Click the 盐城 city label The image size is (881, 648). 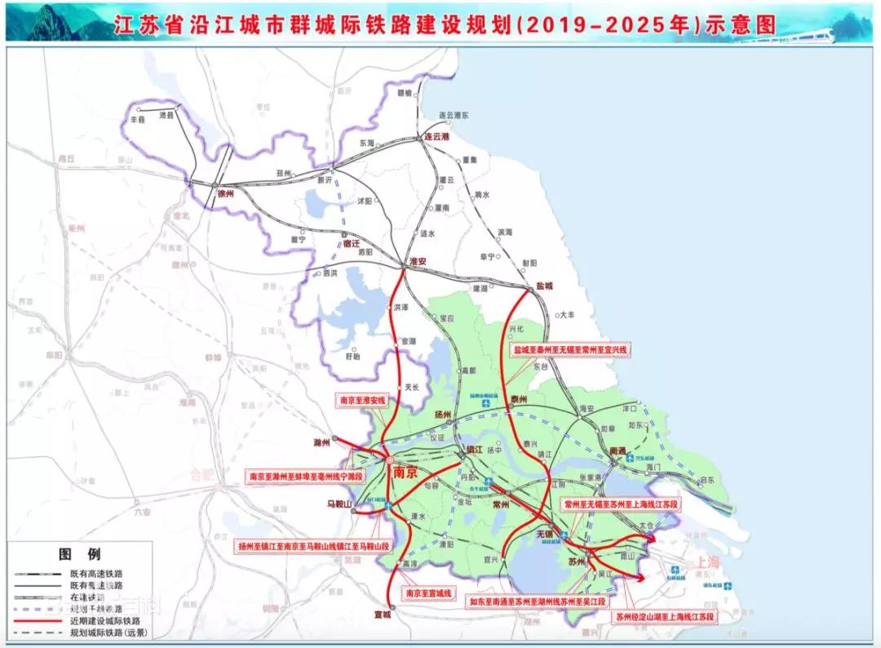pos(544,286)
